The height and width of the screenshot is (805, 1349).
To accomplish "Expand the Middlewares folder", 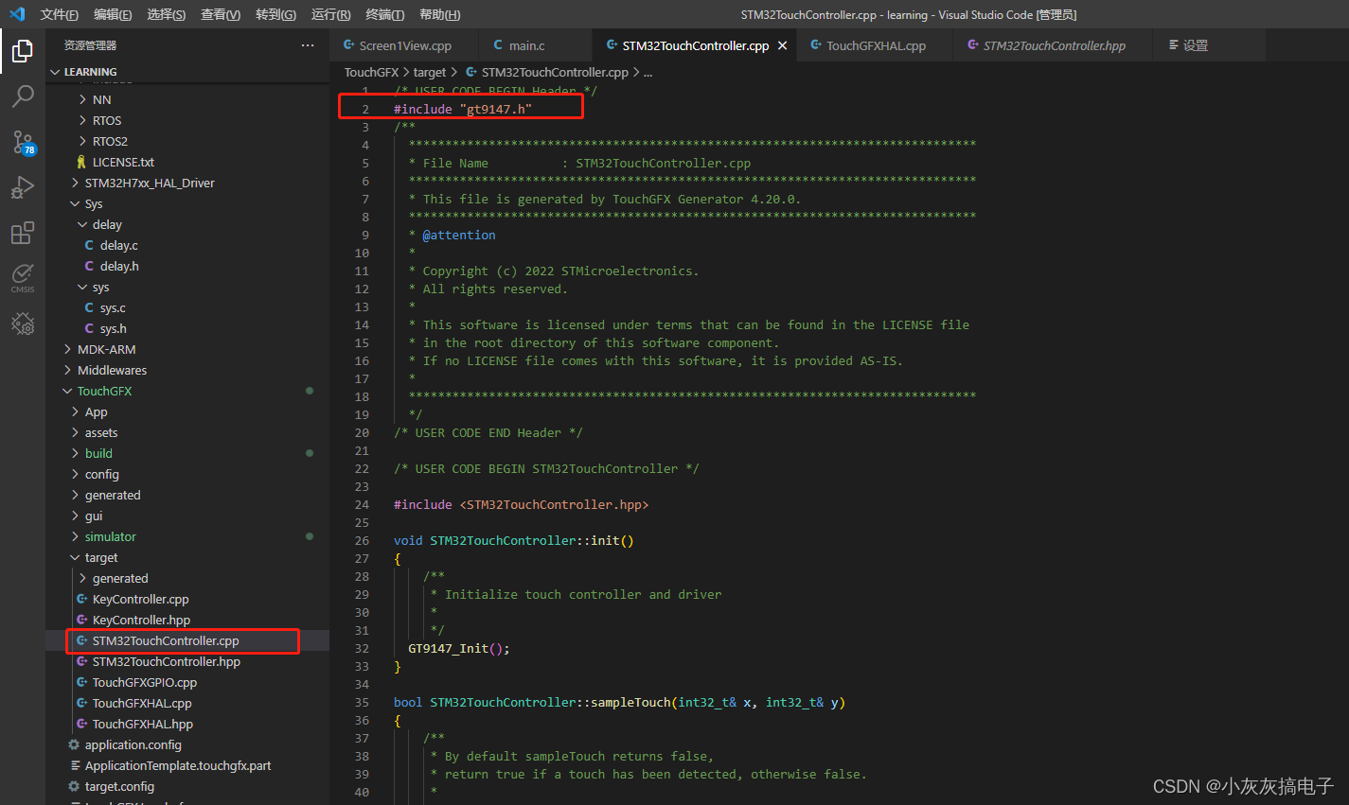I will coord(112,370).
